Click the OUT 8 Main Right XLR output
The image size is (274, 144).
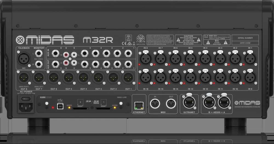click(x=24, y=78)
